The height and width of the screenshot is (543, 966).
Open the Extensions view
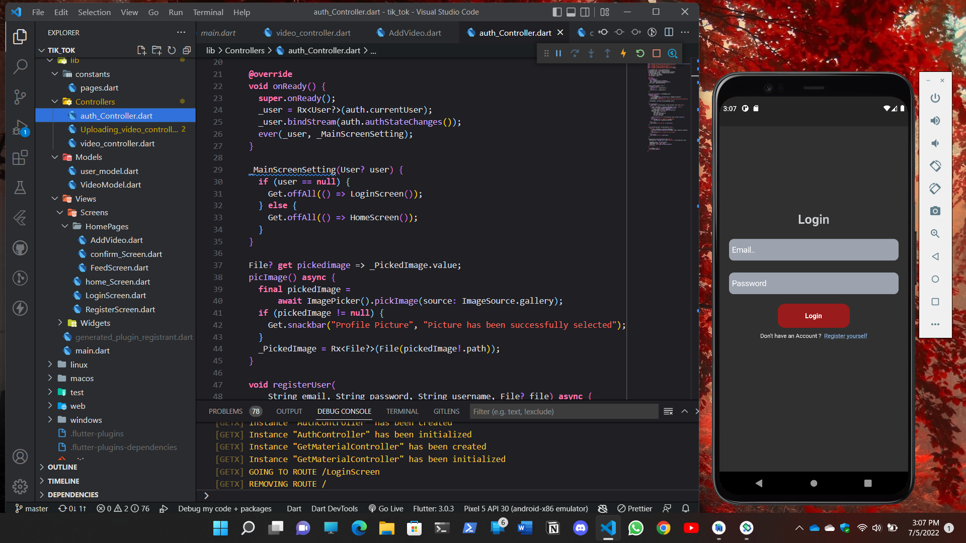(20, 158)
